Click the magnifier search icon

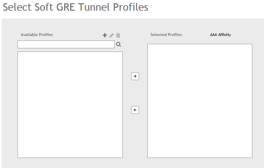coord(119,44)
